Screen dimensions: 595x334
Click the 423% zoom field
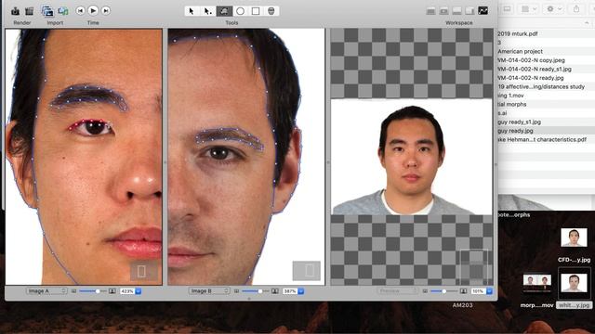tap(126, 291)
